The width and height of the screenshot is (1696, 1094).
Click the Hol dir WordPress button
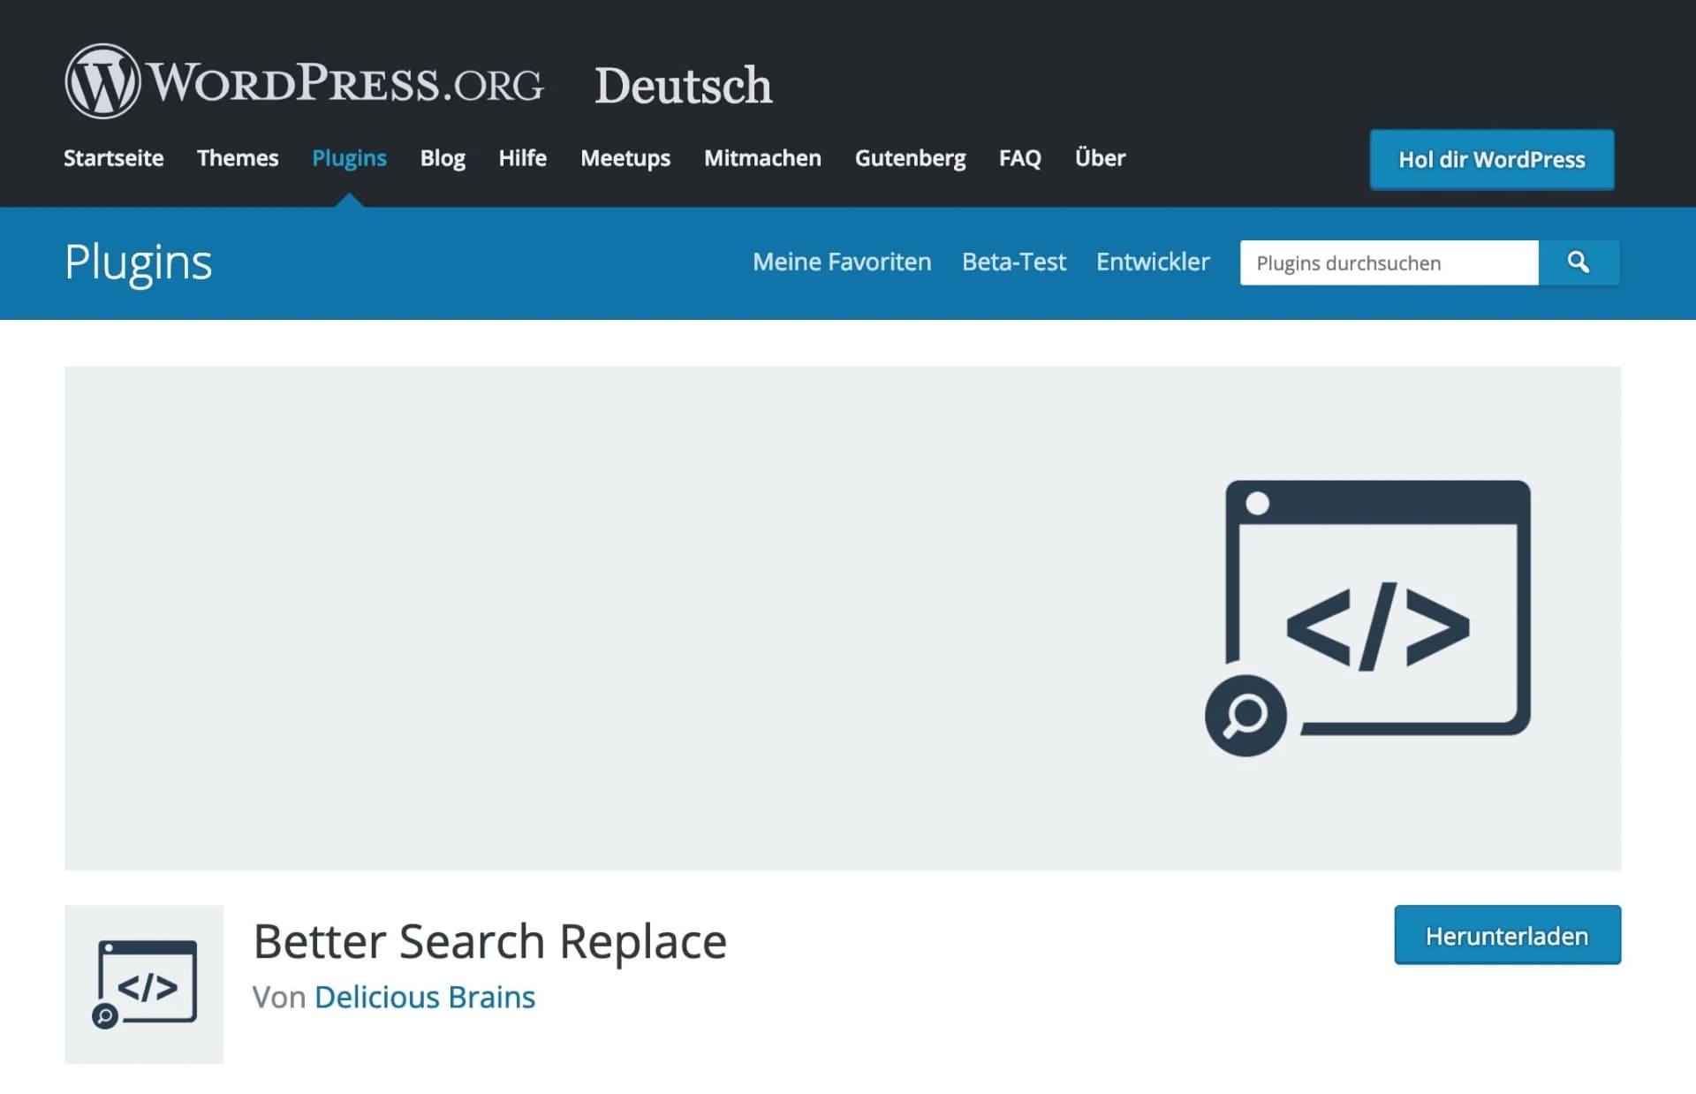[x=1491, y=160]
